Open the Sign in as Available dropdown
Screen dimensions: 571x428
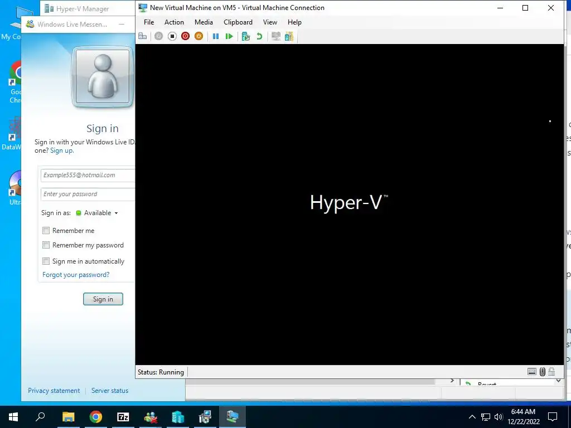(x=97, y=213)
